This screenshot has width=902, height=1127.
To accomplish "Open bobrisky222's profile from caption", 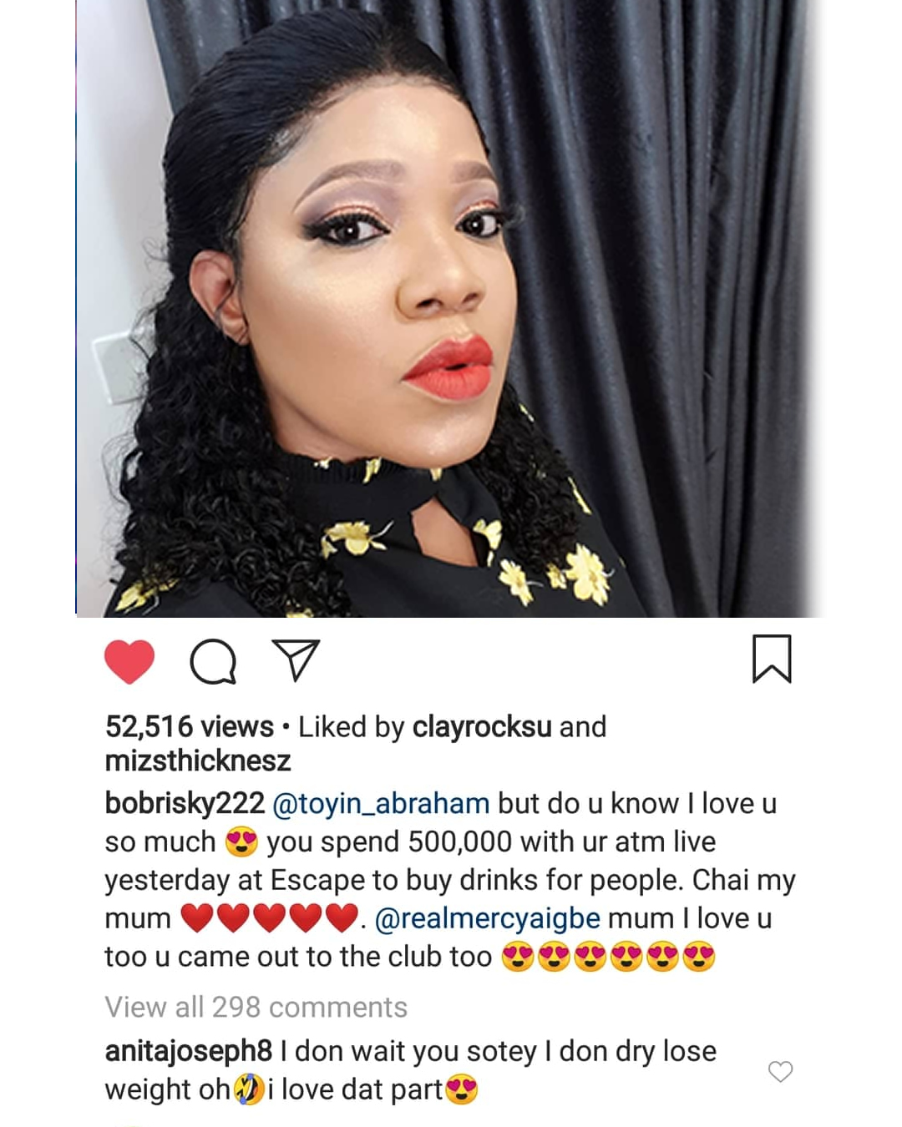I will click(x=185, y=803).
